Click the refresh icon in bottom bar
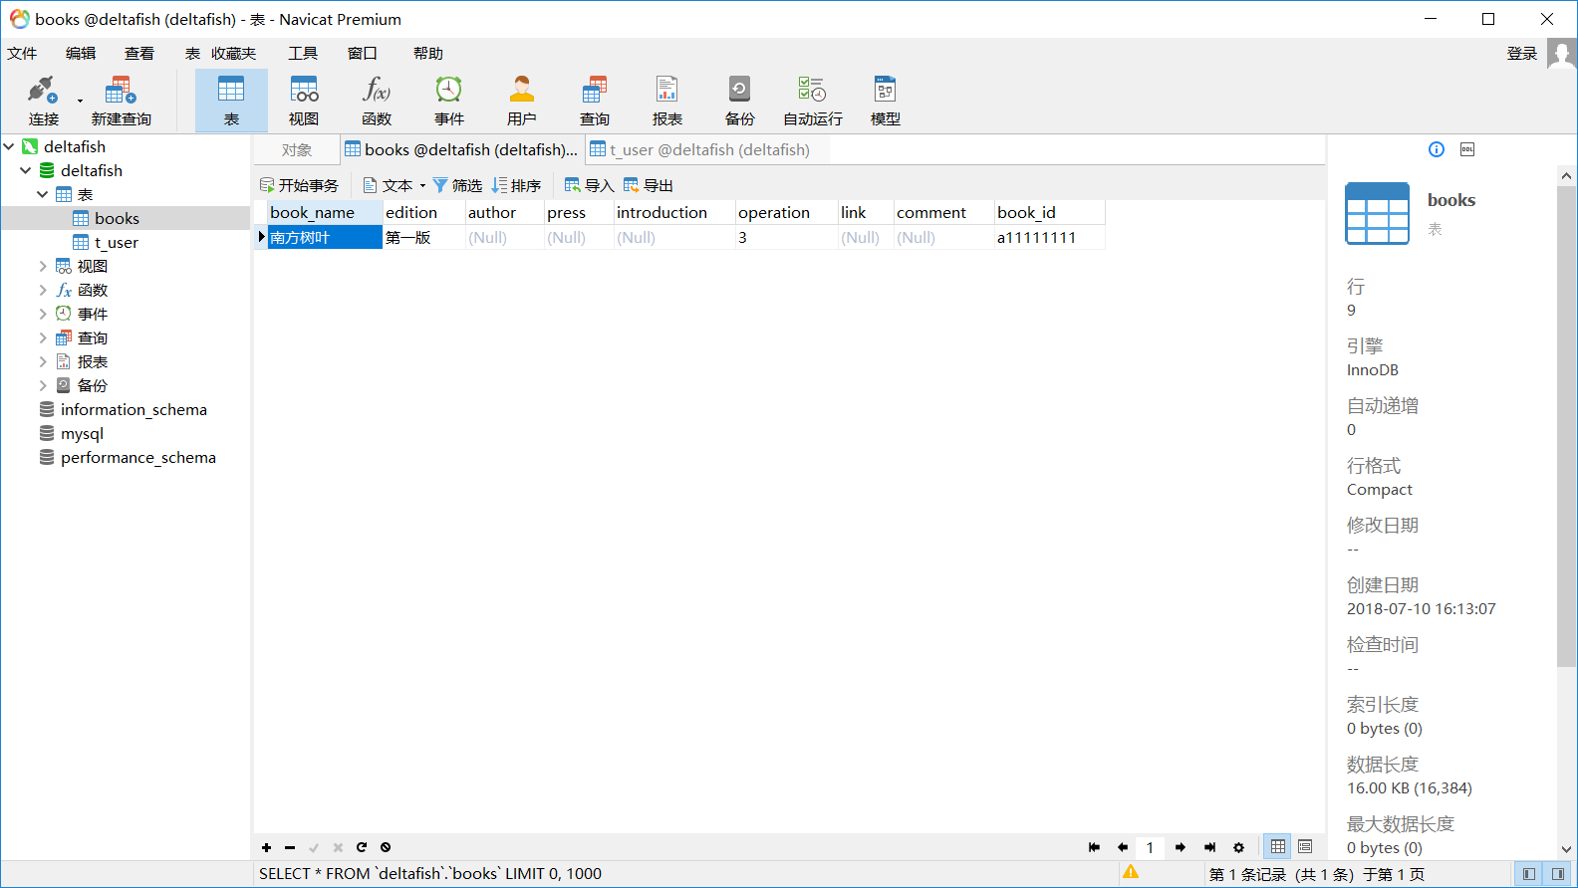1578x888 pixels. 362,847
